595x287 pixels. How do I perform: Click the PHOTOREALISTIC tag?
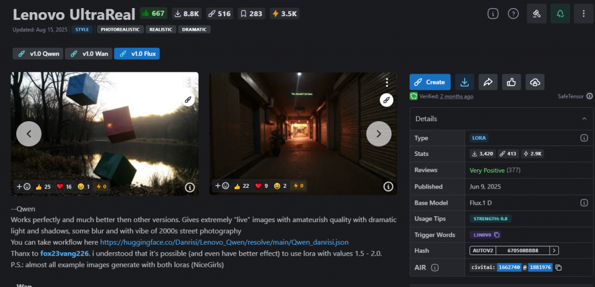[120, 29]
